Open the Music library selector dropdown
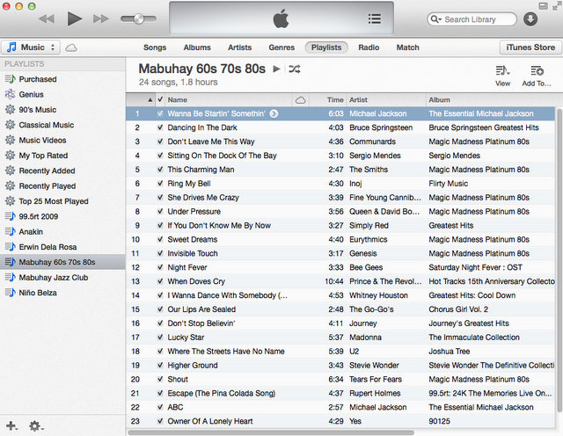The width and height of the screenshot is (563, 436). tap(31, 47)
